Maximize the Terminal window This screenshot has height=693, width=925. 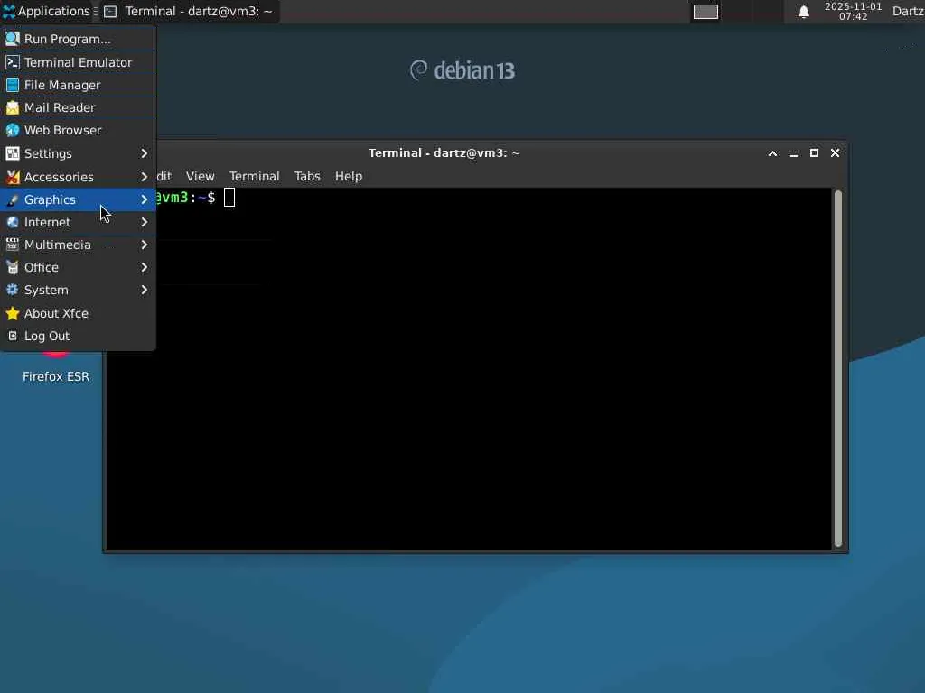pos(814,153)
